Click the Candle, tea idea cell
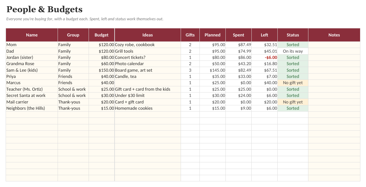The width and height of the screenshot is (366, 187). [147, 76]
